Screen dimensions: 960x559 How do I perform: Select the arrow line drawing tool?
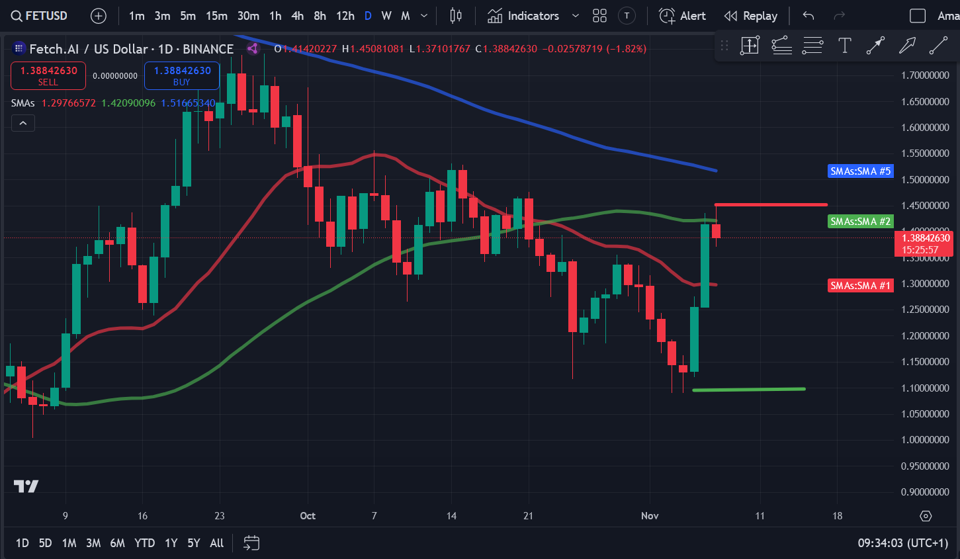pyautogui.click(x=875, y=46)
